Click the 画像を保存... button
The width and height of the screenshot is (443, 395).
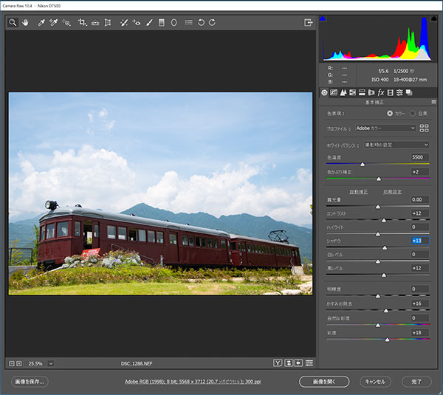point(30,382)
